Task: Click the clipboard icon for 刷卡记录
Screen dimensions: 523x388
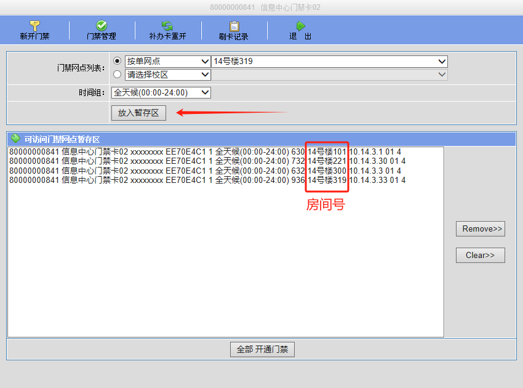Action: (x=234, y=26)
